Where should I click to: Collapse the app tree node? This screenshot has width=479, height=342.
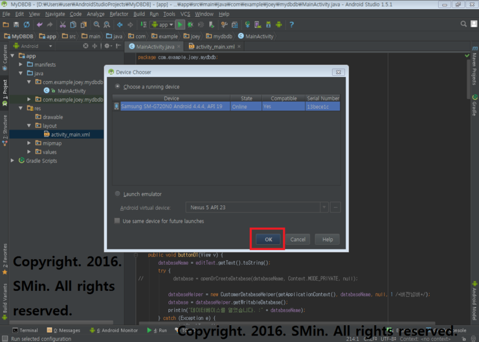[x=12, y=56]
